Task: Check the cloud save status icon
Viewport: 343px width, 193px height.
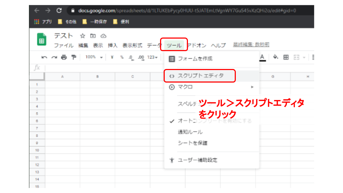Action: tap(104, 36)
